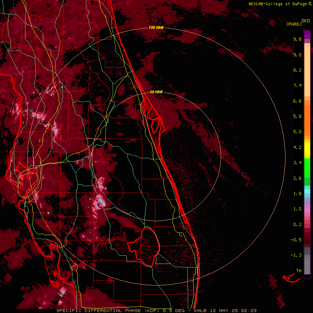Select the 0.2 scale value
The width and height of the screenshot is (313, 313).
pos(297,225)
